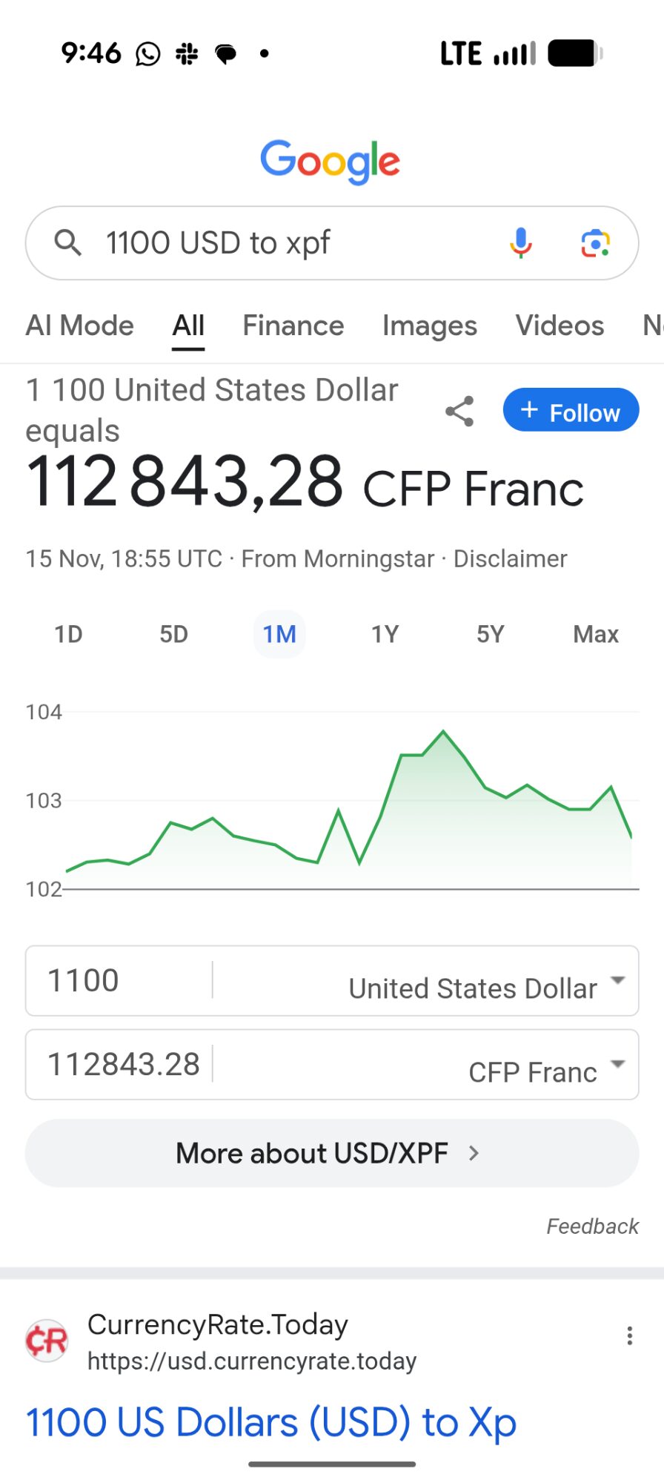Open the Images tab

pos(430,326)
